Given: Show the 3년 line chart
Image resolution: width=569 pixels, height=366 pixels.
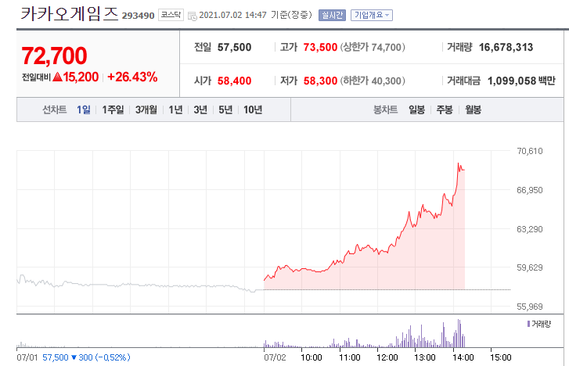Looking at the screenshot, I should pyautogui.click(x=200, y=109).
